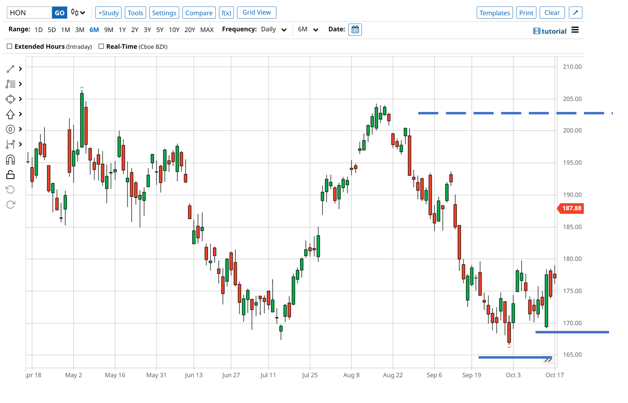Click the double-arrow scroll to latest icon
628x403 pixels.
tap(548, 360)
